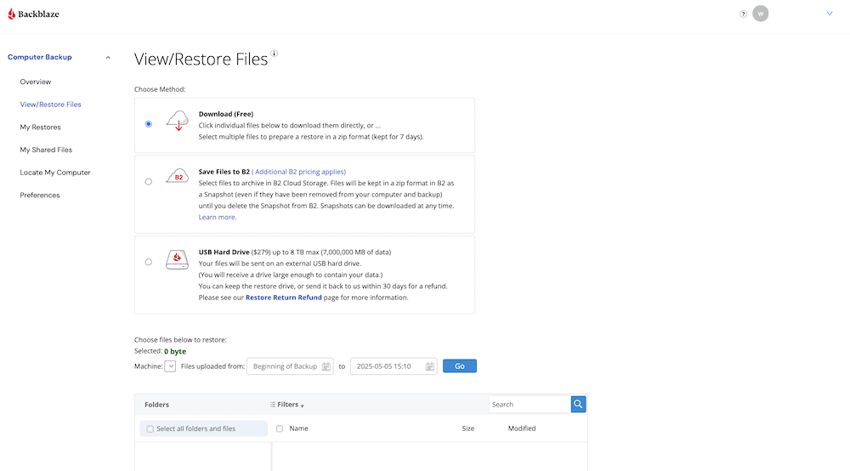Click the info icon next to View/Restore Files title
The width and height of the screenshot is (850, 471).
(x=275, y=53)
